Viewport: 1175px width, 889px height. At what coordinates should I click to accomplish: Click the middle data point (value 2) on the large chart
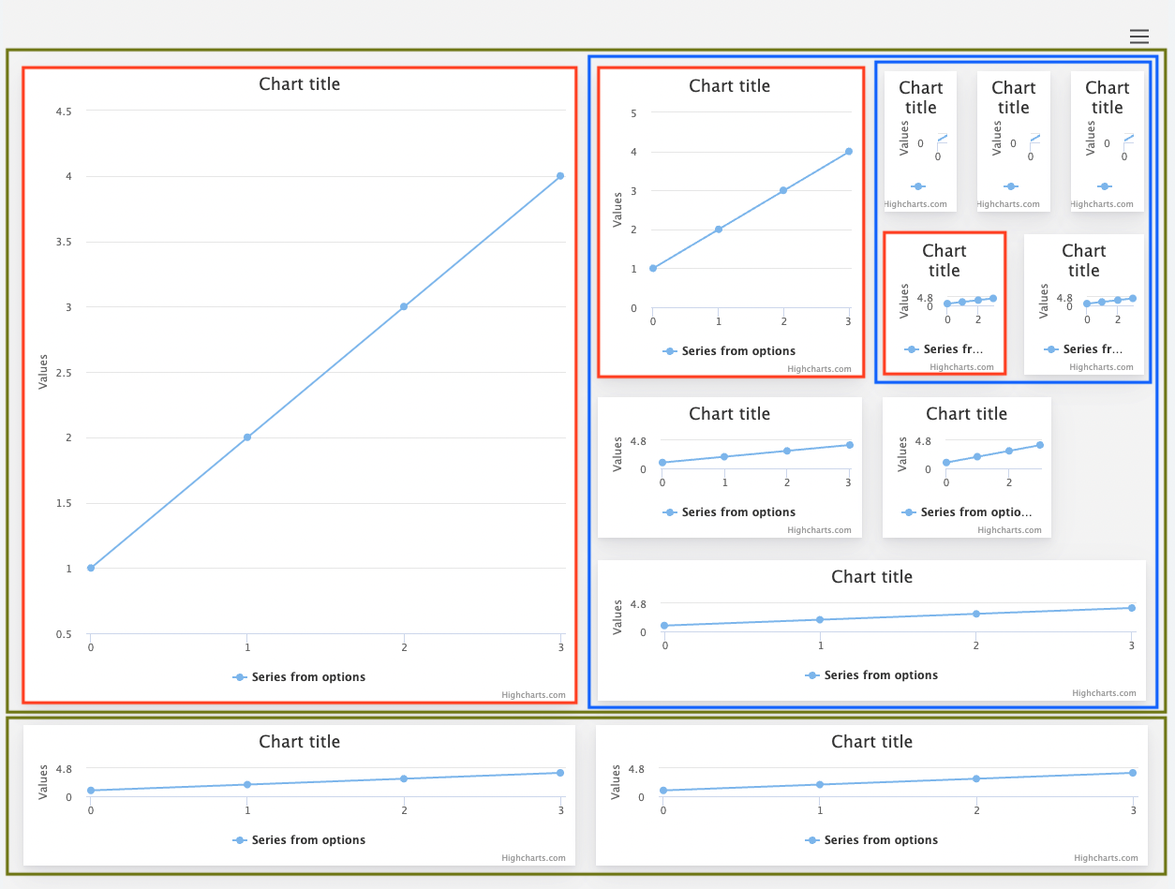point(247,437)
